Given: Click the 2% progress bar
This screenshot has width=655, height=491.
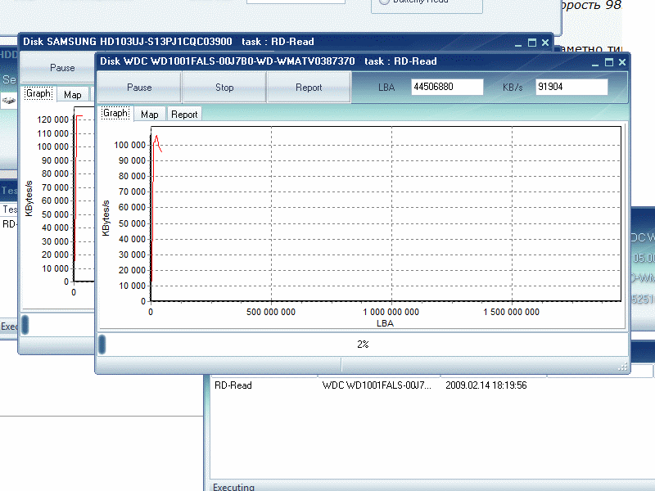Looking at the screenshot, I should pos(362,345).
